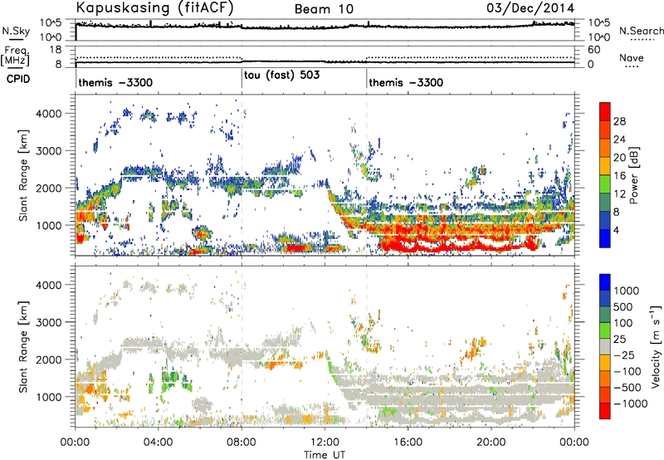Click the Time UT axis title
This screenshot has height=460, width=664.
click(325, 455)
